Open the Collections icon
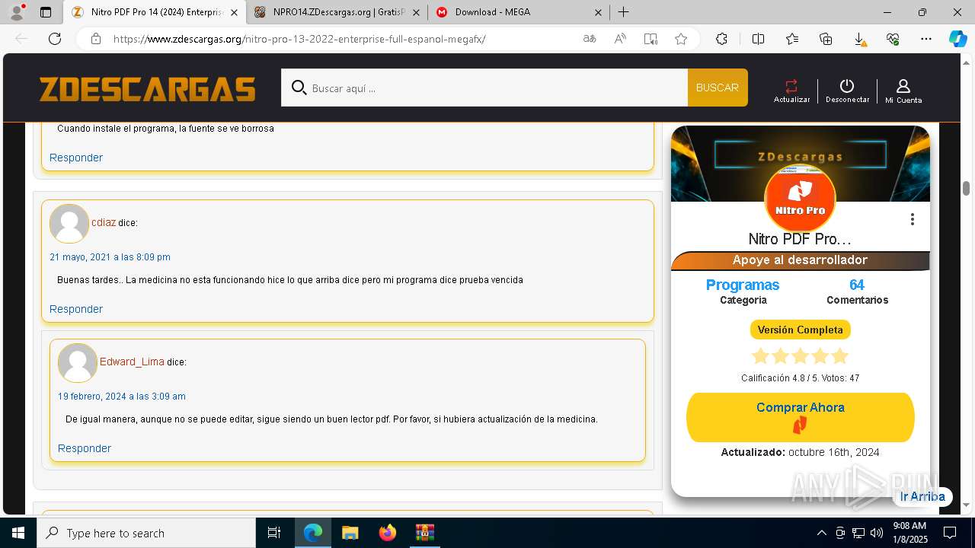975x548 pixels. point(826,39)
